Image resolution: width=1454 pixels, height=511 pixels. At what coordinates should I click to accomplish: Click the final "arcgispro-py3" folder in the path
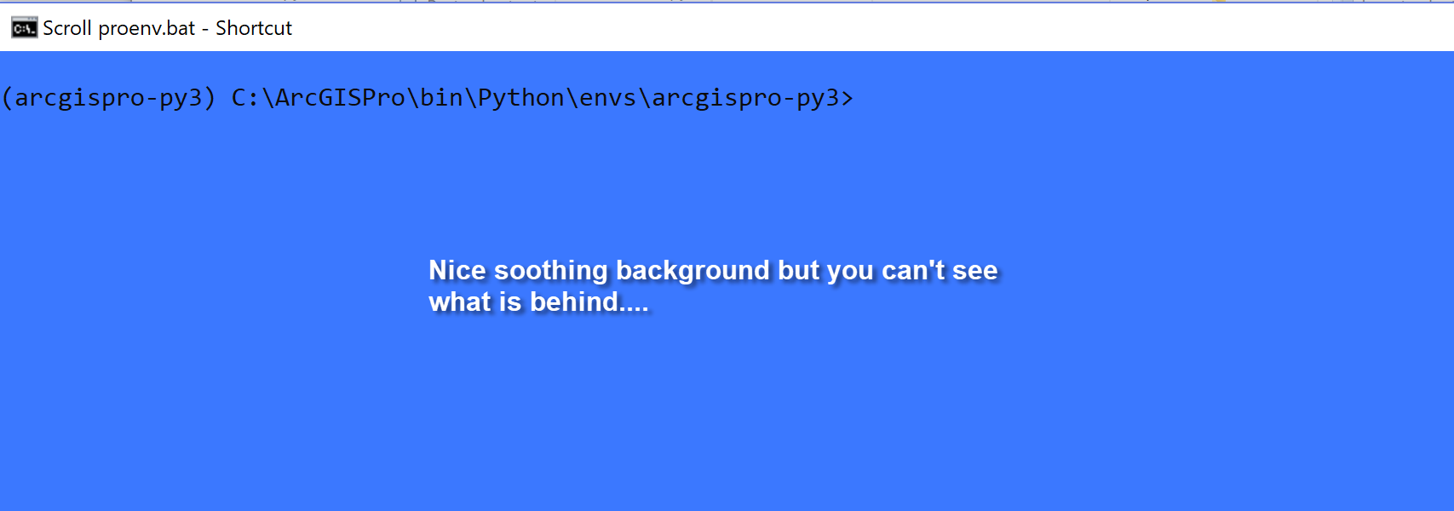tap(745, 99)
